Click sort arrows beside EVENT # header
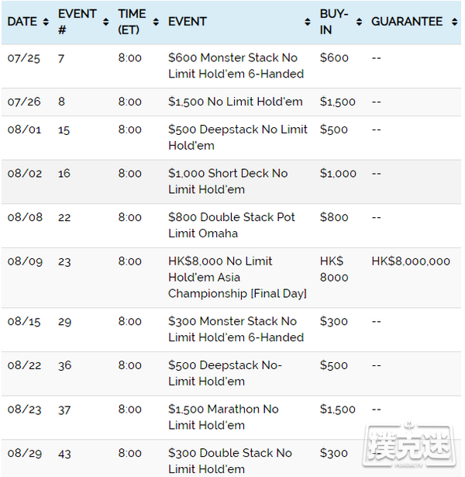The width and height of the screenshot is (465, 477). coord(105,22)
